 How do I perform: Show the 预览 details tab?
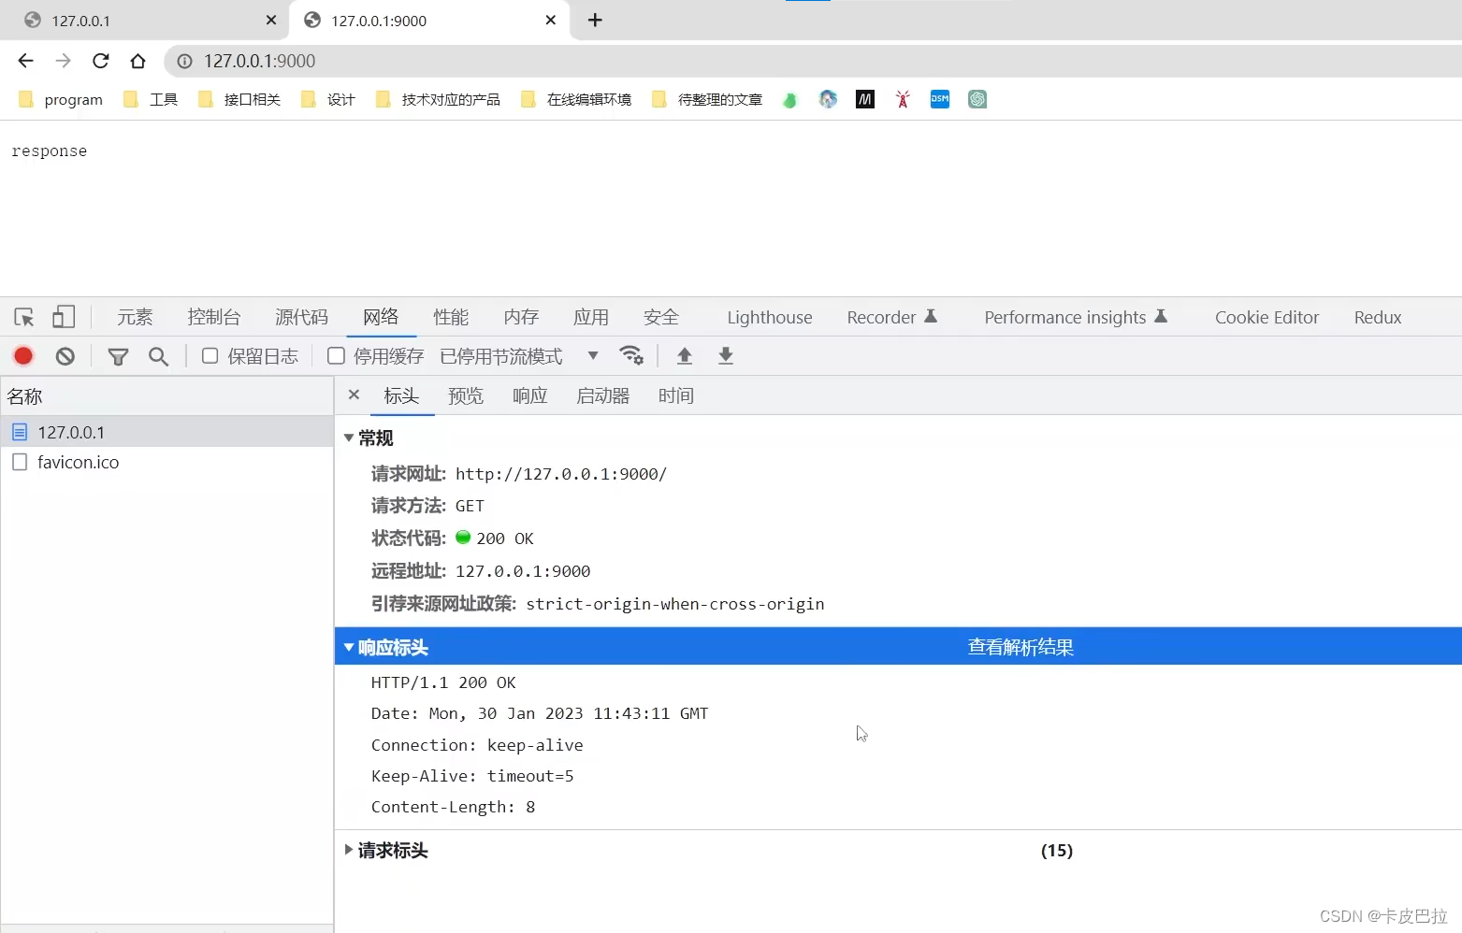466,395
